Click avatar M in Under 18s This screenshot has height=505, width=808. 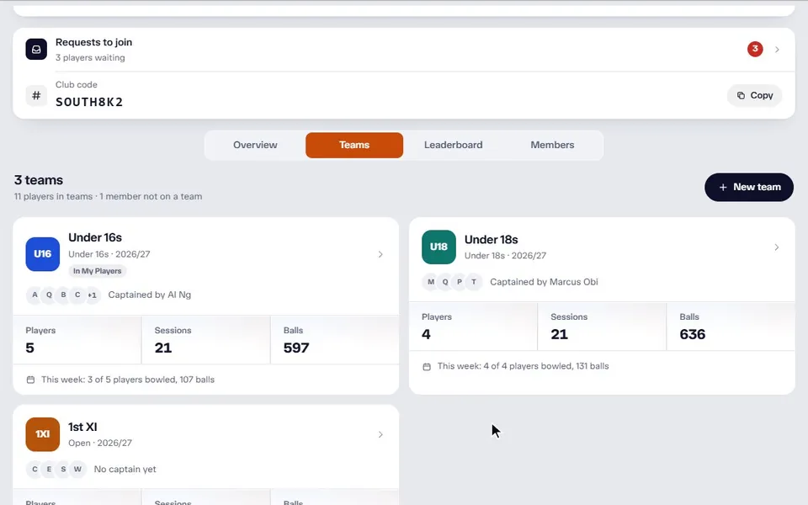[x=431, y=282]
